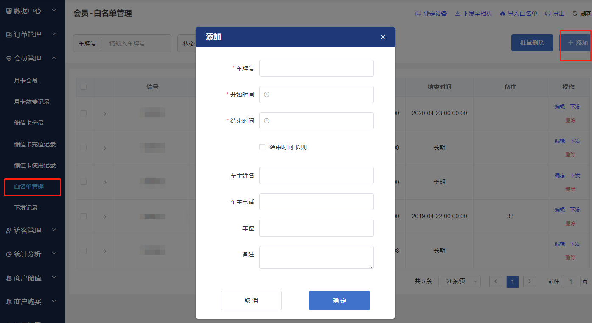This screenshot has height=323, width=592.
Task: Click the 订单管理 sidebar icon
Action: click(9, 35)
